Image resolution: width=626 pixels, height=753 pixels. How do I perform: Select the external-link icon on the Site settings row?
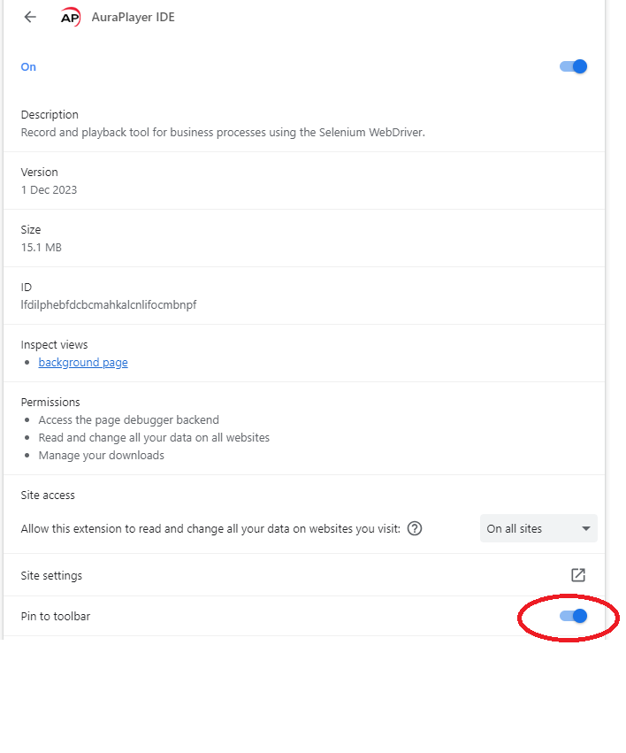577,574
